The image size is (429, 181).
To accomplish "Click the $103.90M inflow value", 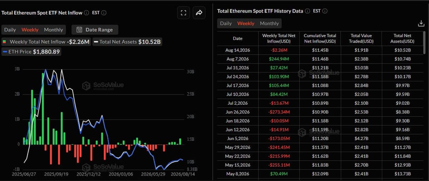I will point(279,76).
